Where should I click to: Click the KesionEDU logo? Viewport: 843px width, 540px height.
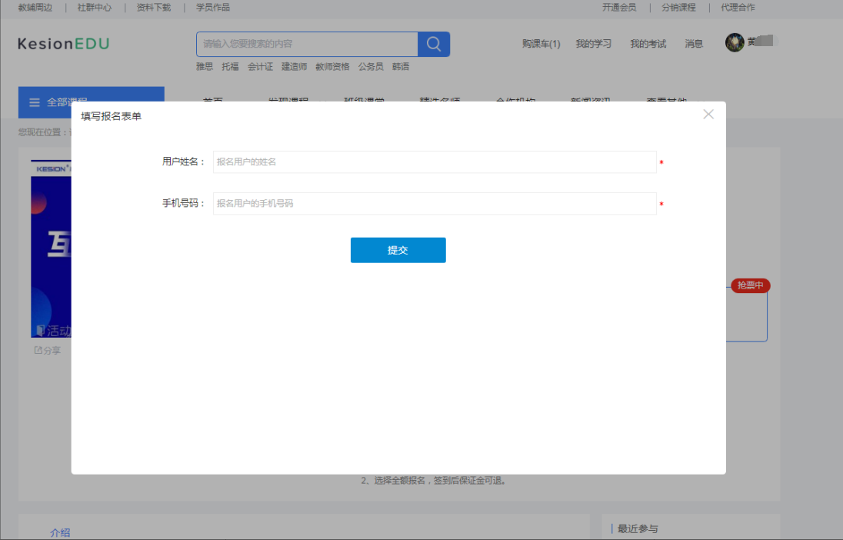coord(63,44)
